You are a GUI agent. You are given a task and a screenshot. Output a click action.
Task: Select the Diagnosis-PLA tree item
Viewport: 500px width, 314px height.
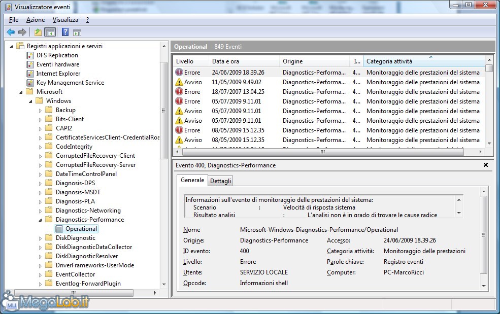point(75,201)
